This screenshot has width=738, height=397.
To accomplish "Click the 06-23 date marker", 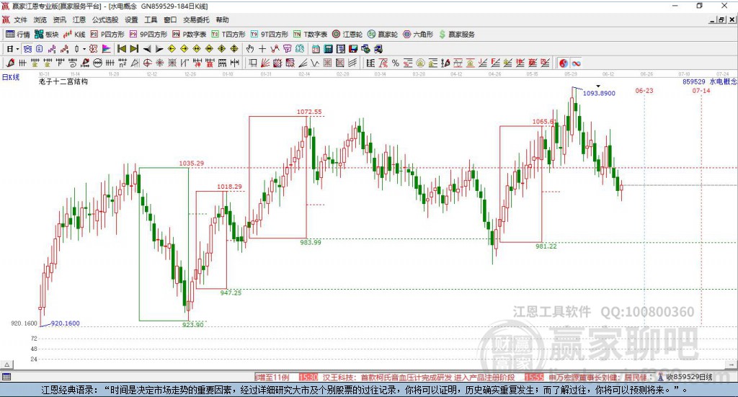I will 644,90.
